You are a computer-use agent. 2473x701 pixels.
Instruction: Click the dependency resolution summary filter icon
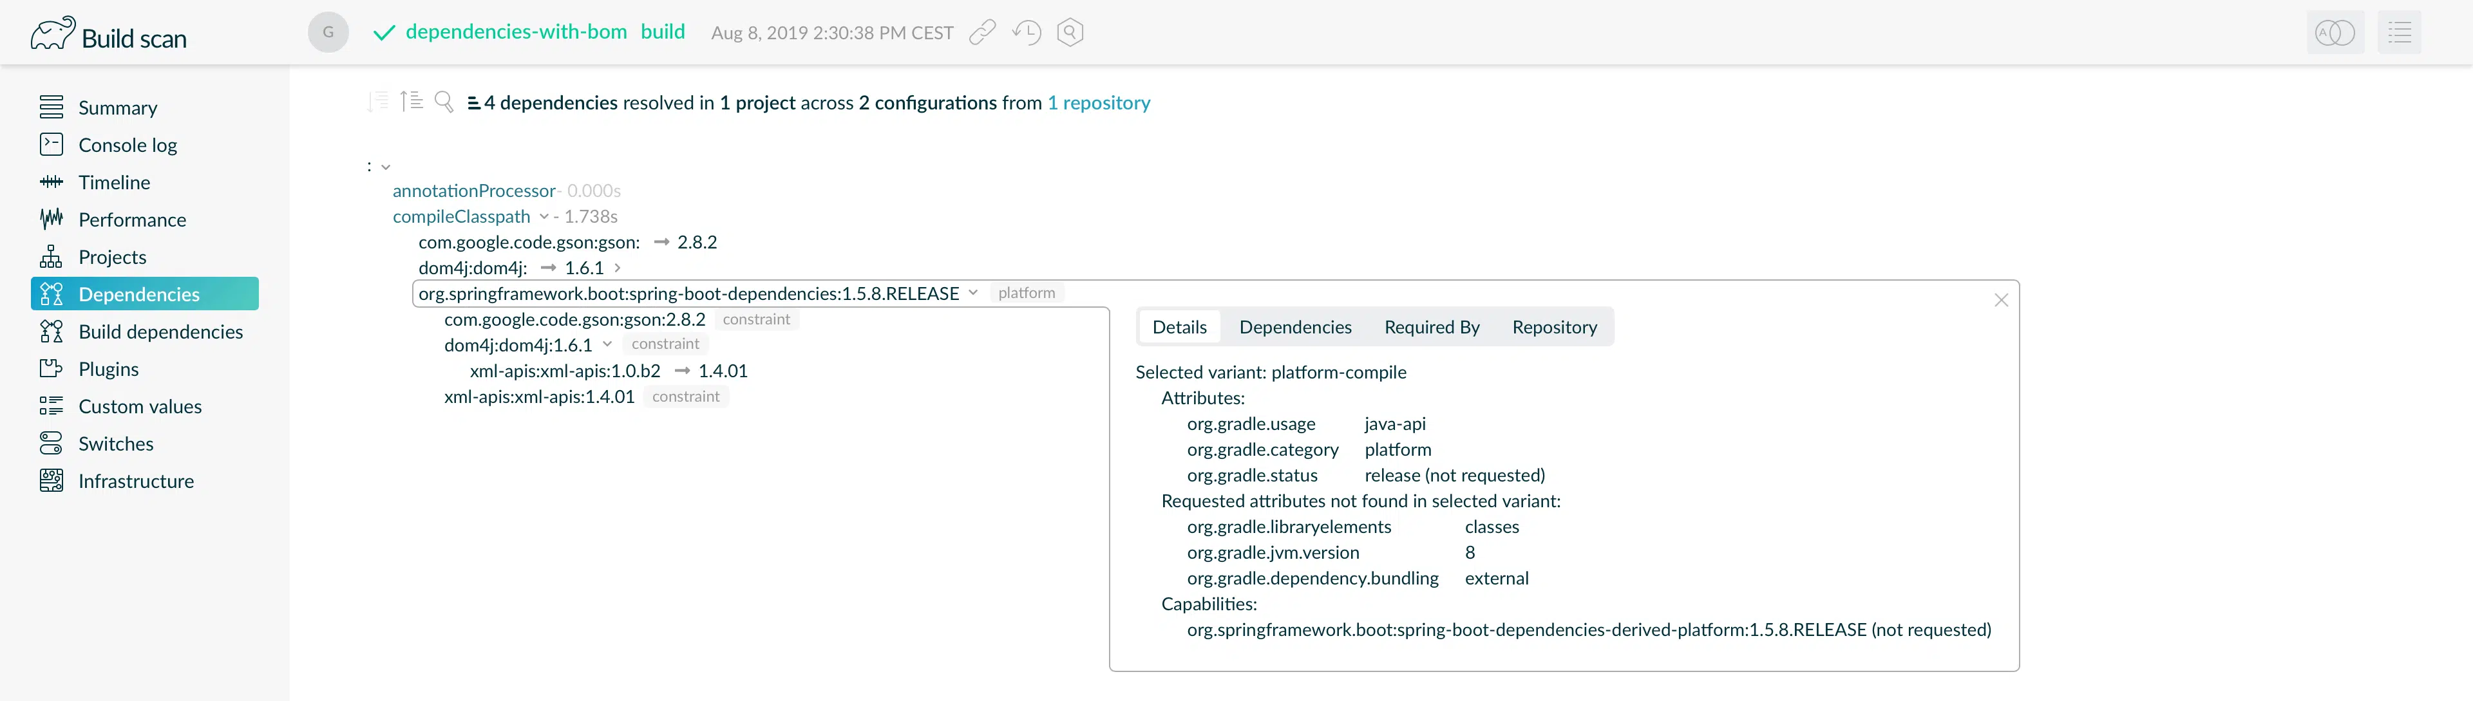[x=473, y=102]
